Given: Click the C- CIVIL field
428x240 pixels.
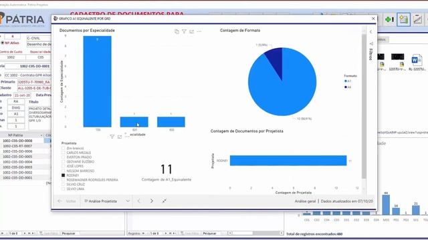Looking at the screenshot, I should click(39, 38).
